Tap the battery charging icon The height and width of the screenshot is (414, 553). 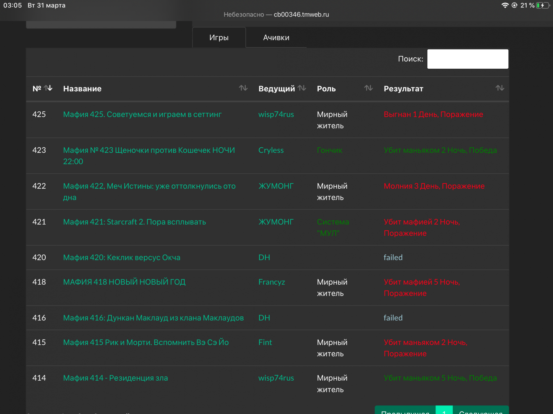pyautogui.click(x=543, y=5)
